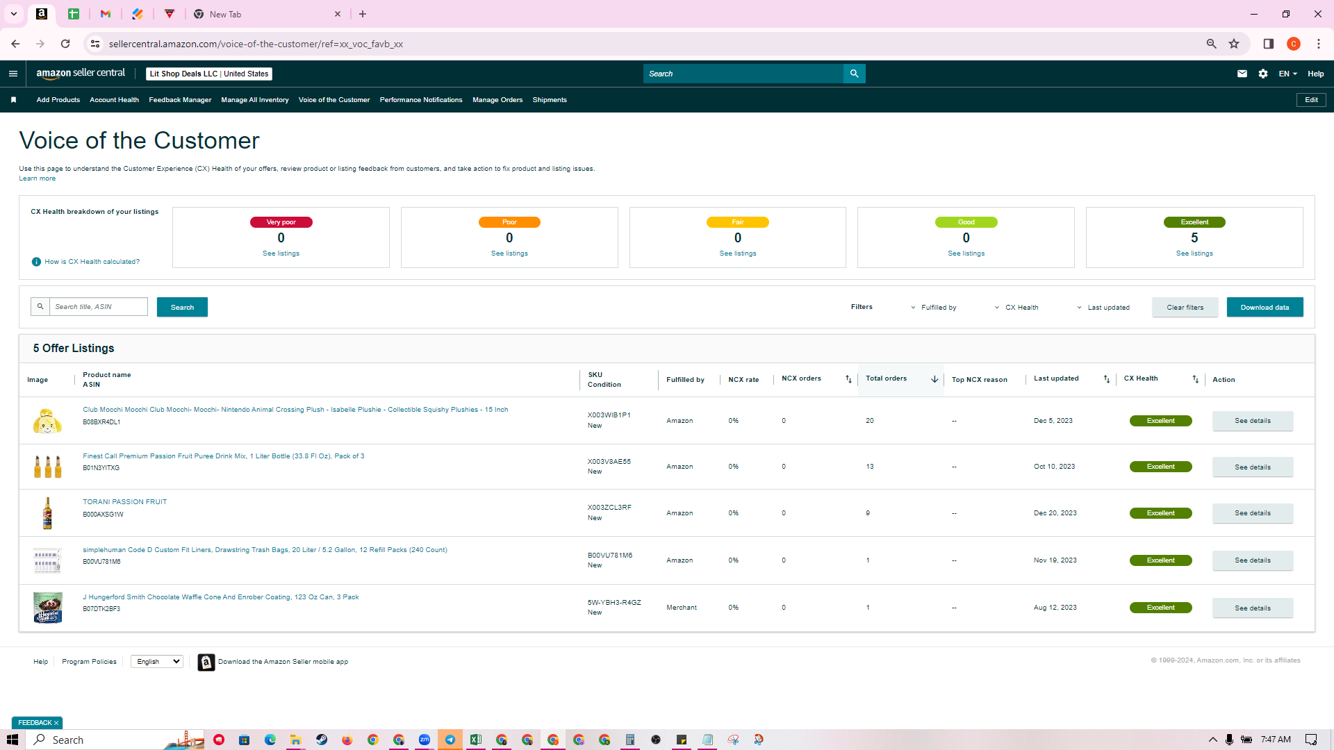1334x750 pixels.
Task: See details for TORANI PASSION FRUIT
Action: 1253,513
